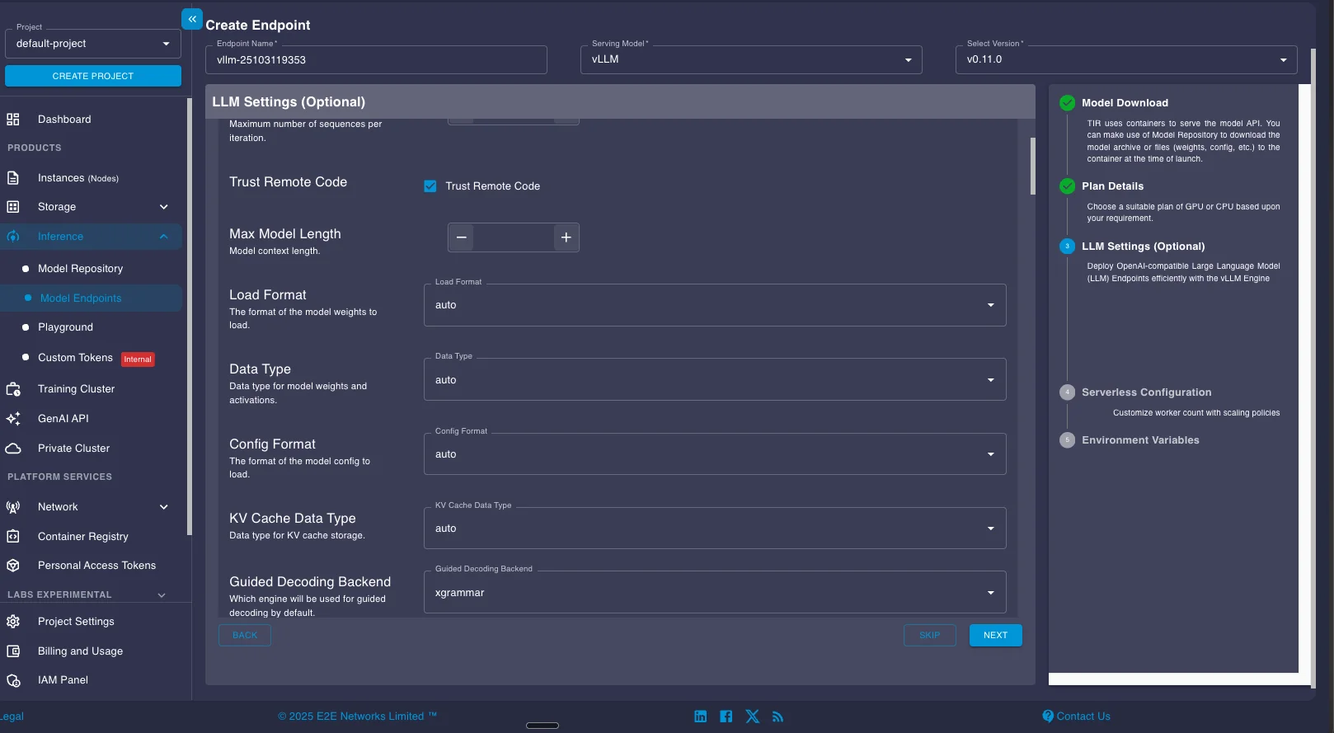Click the X (Twitter) footer icon
The width and height of the screenshot is (1334, 733).
pyautogui.click(x=752, y=717)
